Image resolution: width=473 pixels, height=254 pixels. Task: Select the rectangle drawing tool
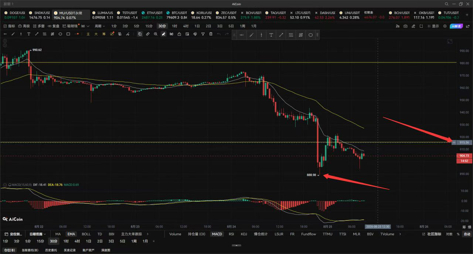click(68, 34)
